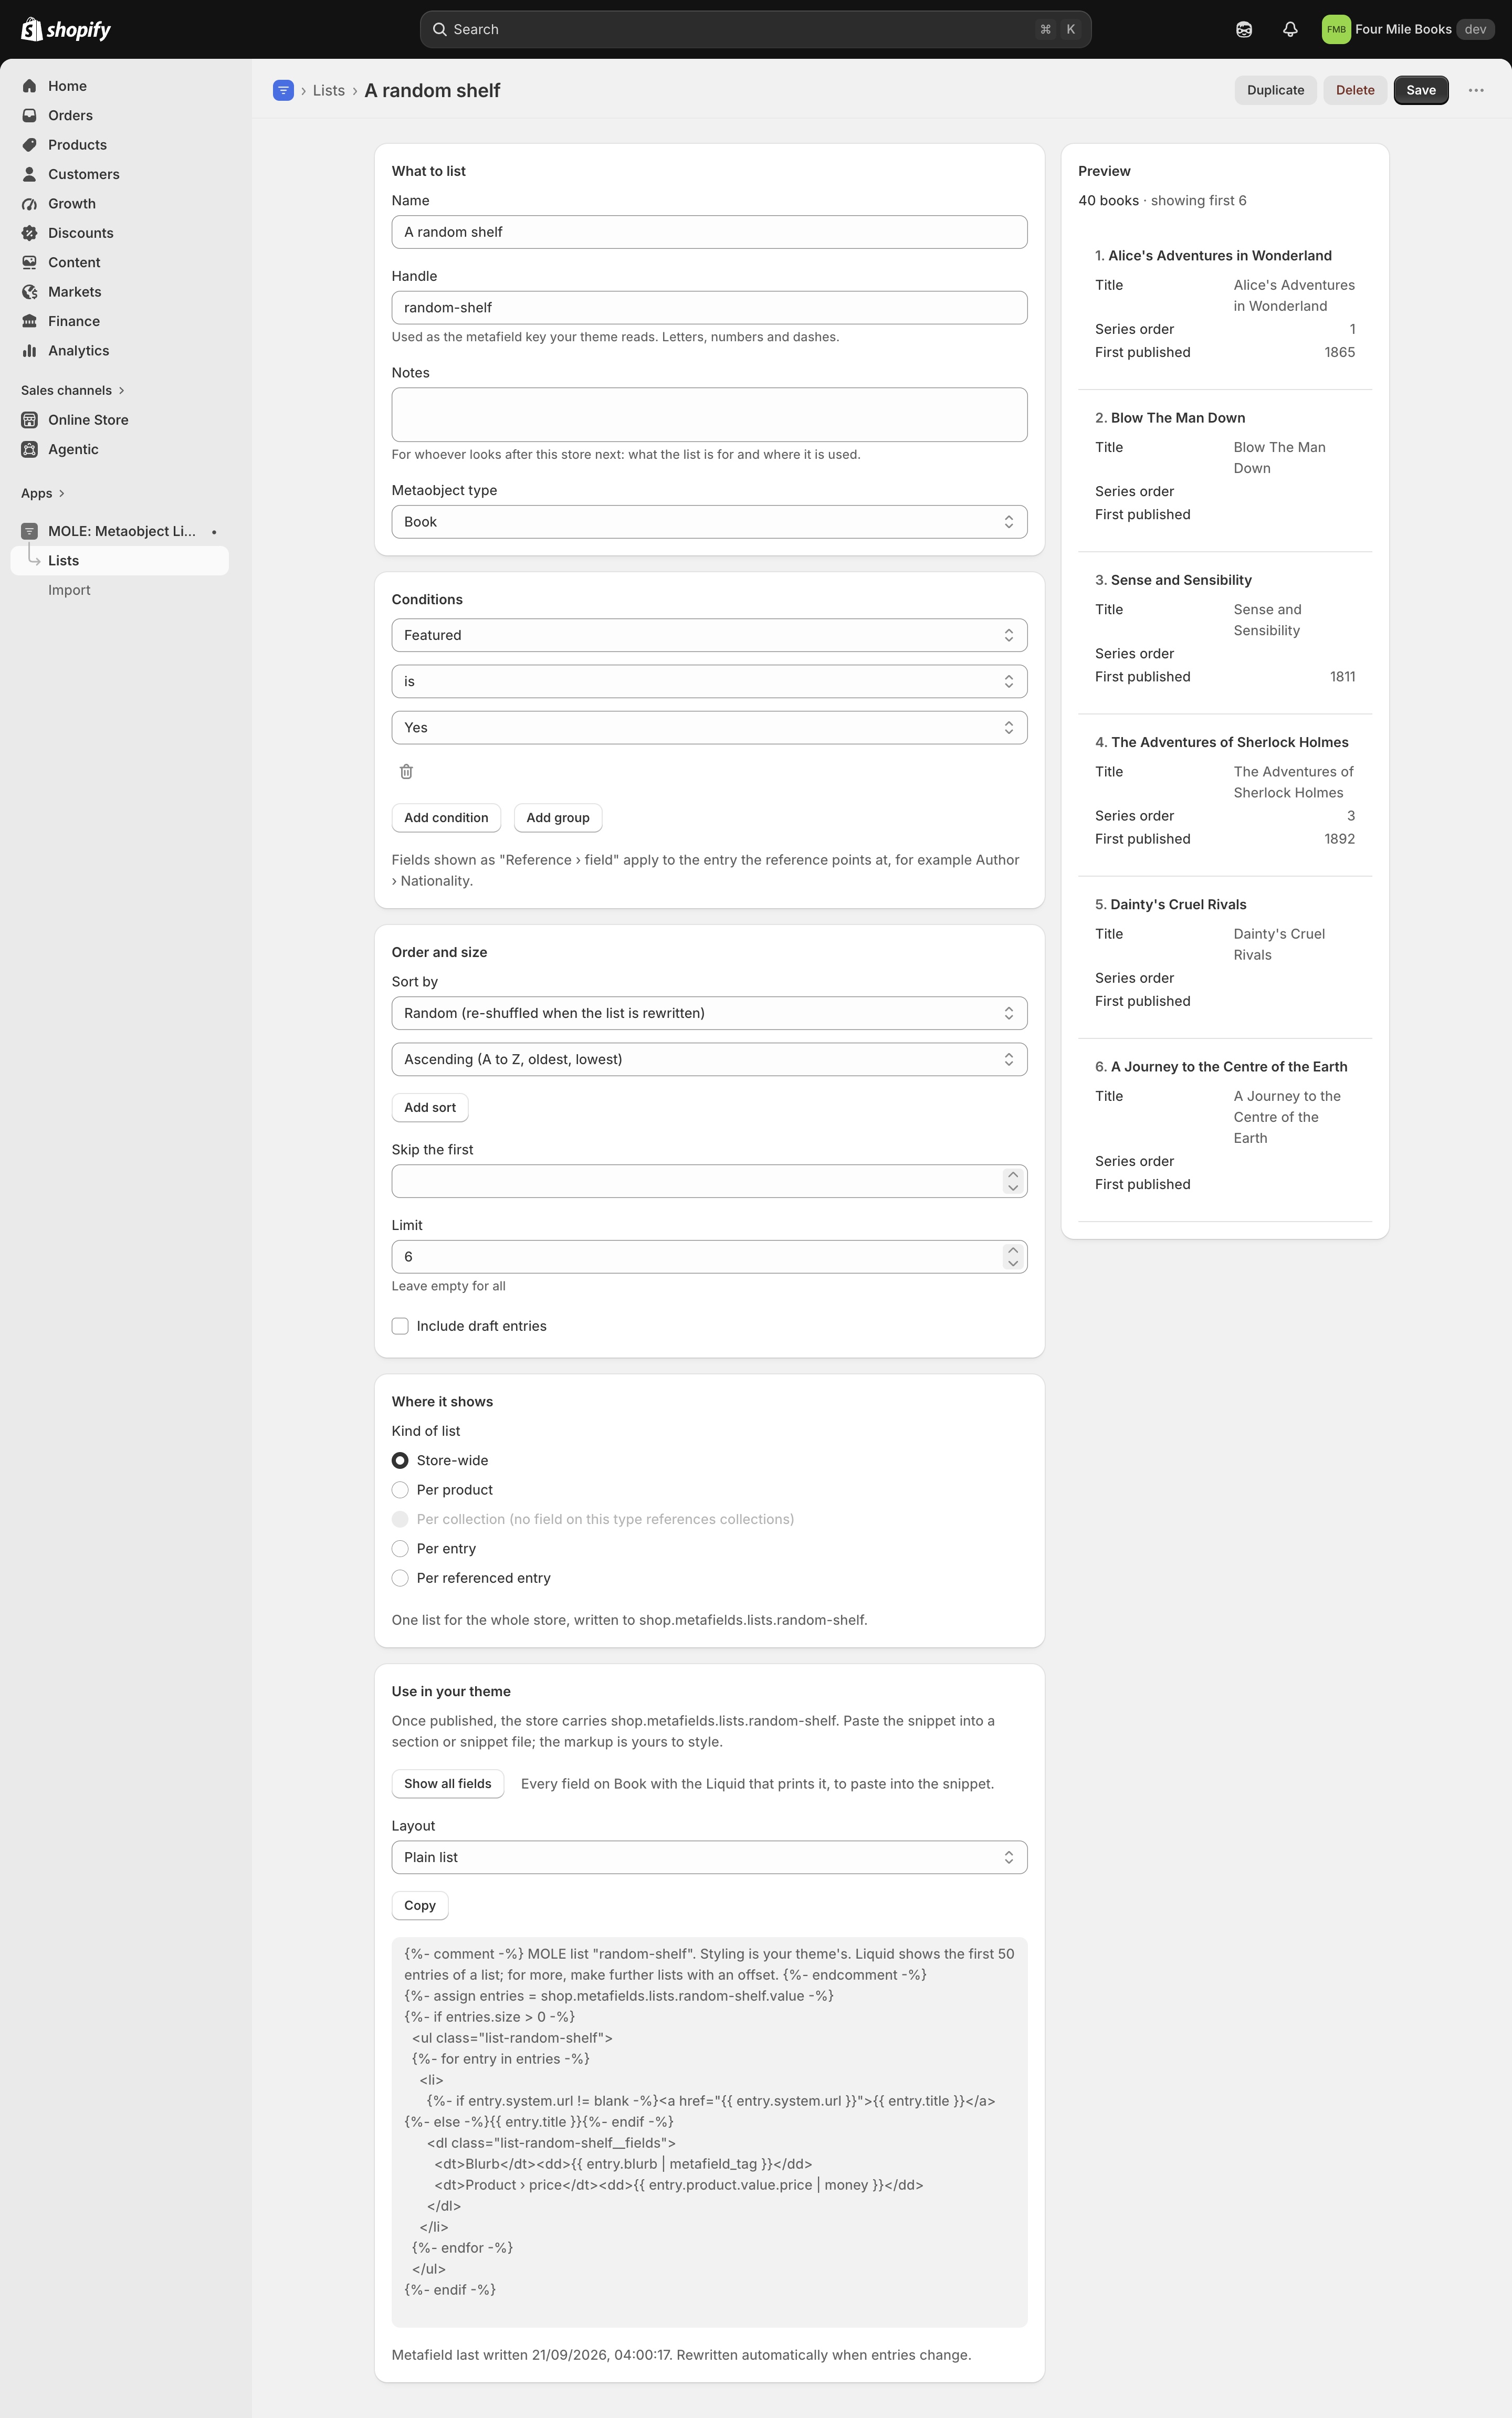Open the three-dots more actions menu

coord(1476,90)
